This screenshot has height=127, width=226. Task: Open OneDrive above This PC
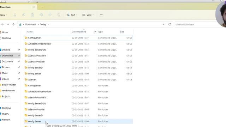pyautogui.click(x=6, y=108)
